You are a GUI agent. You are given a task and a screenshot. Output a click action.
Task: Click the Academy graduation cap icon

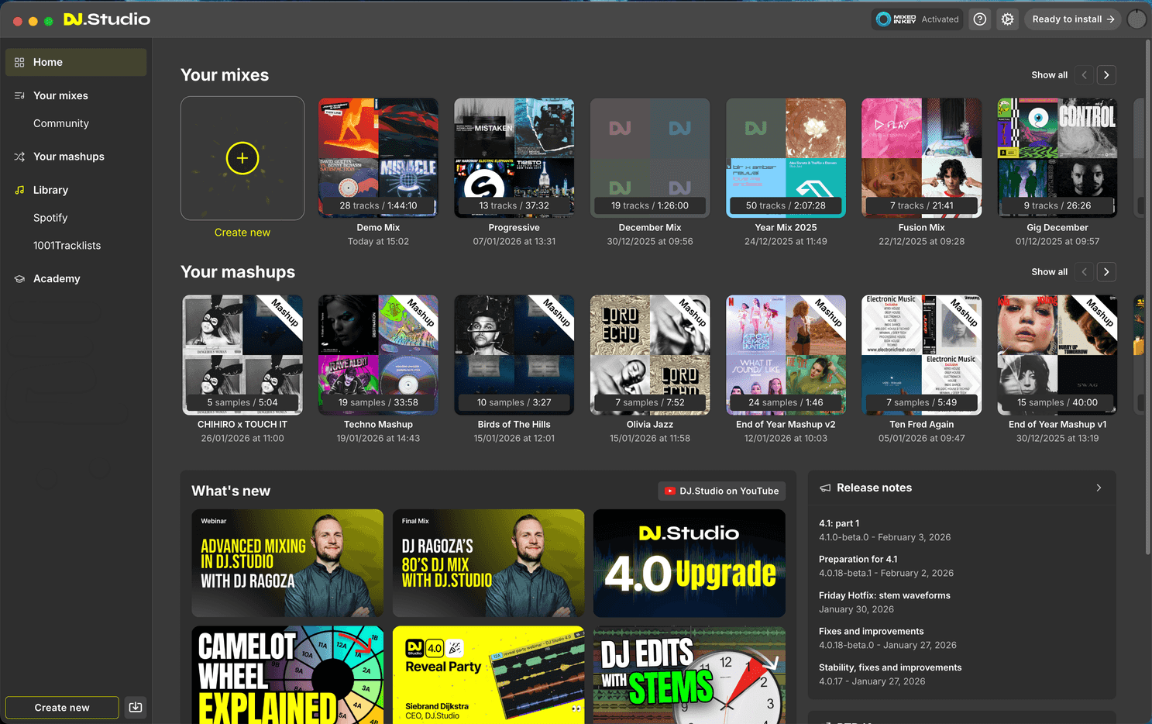point(19,279)
